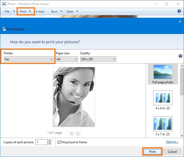Click the help icon beside Quality dropdown
The height and width of the screenshot is (157, 184).
tap(180, 56)
